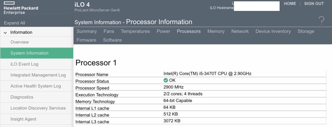The width and height of the screenshot is (332, 127).
Task: Open Overview in the sidebar
Action: [x=20, y=42]
